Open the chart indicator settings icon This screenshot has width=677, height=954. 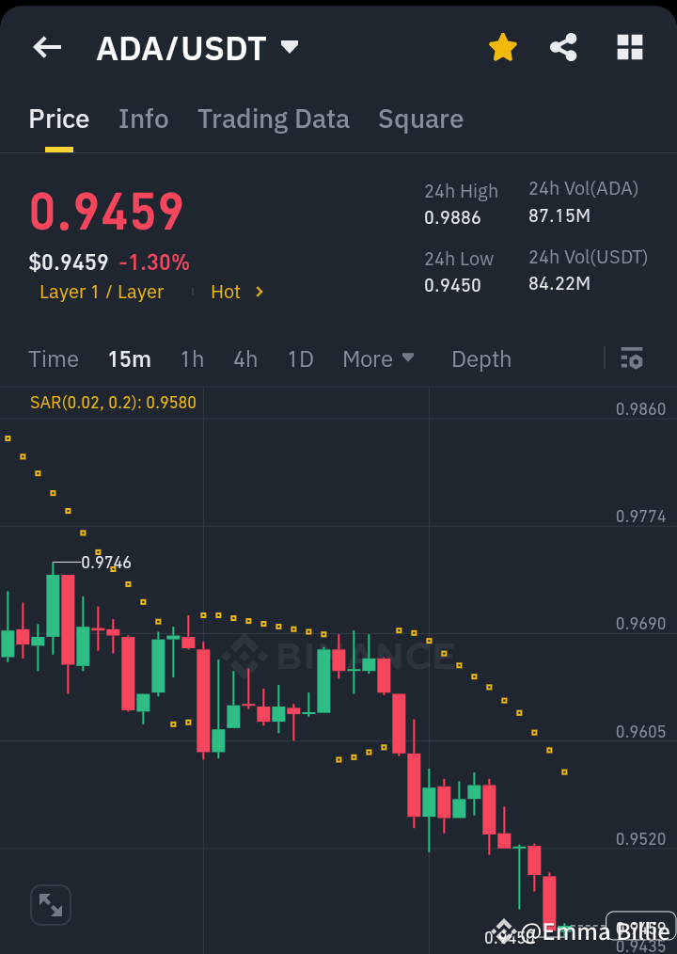coord(631,358)
